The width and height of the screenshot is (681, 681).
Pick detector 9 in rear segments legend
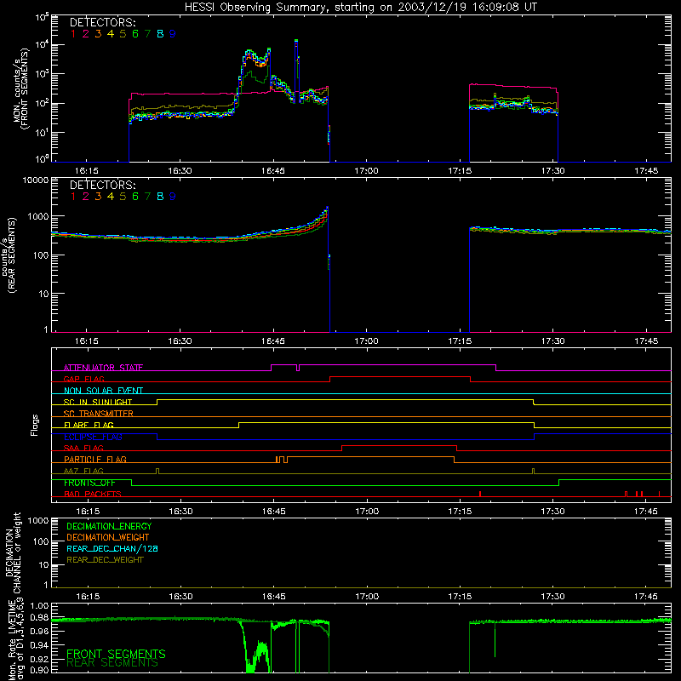tap(173, 197)
